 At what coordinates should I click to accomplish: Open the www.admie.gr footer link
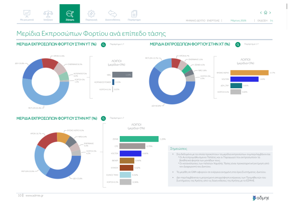pos(36,195)
